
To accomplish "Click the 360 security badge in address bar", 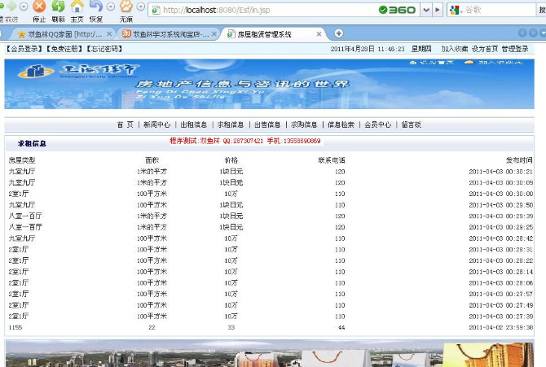I will coord(398,10).
